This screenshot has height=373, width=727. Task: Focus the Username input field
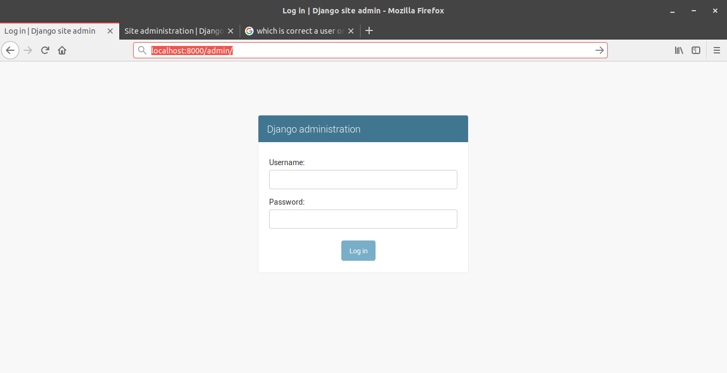pos(363,180)
